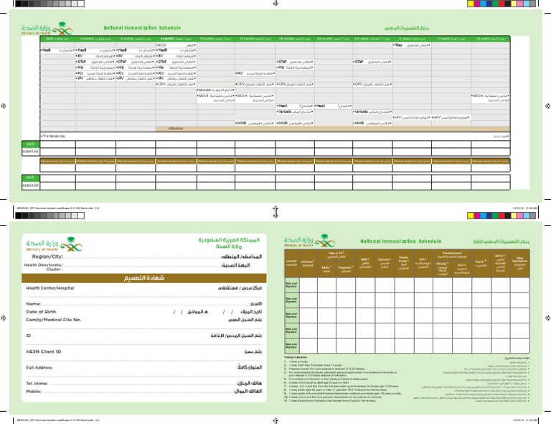
Task: Click the Influenza header in the adult table
Action: [308, 263]
